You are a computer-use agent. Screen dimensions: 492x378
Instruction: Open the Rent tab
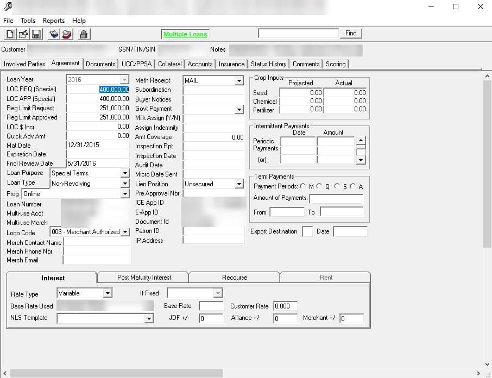coord(326,278)
